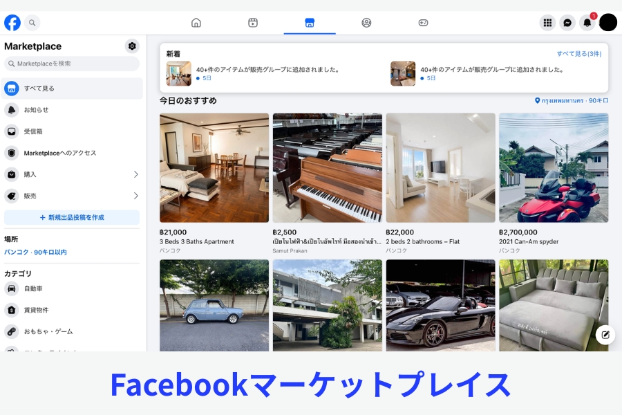Click ฿2,700,000 price text
The image size is (622, 415).
tap(518, 232)
